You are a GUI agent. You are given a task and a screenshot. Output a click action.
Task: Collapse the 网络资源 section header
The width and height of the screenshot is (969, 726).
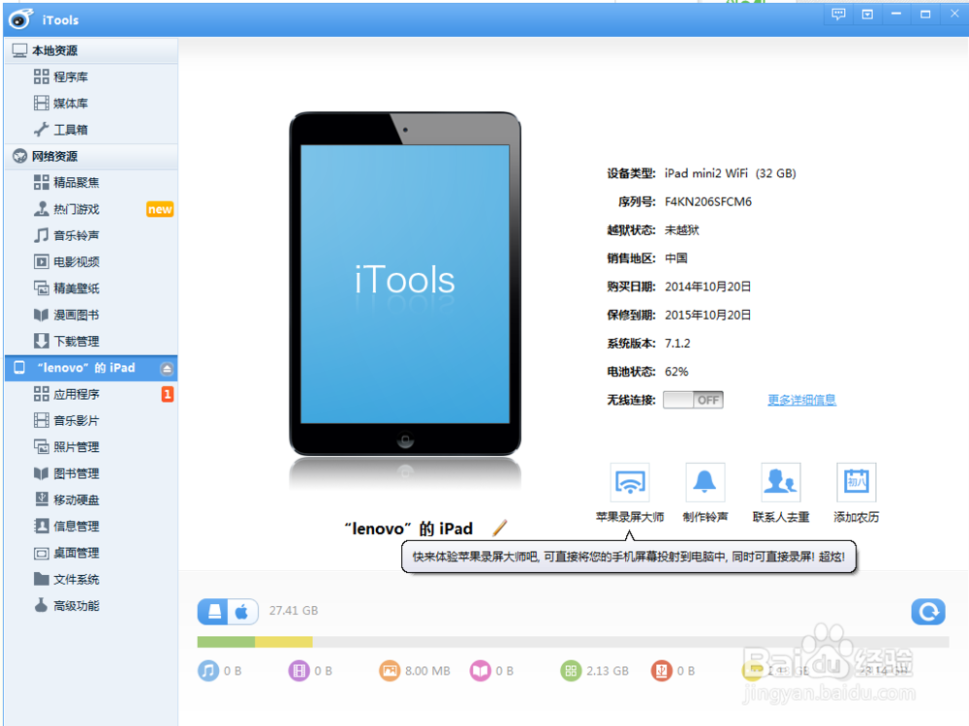[x=91, y=156]
